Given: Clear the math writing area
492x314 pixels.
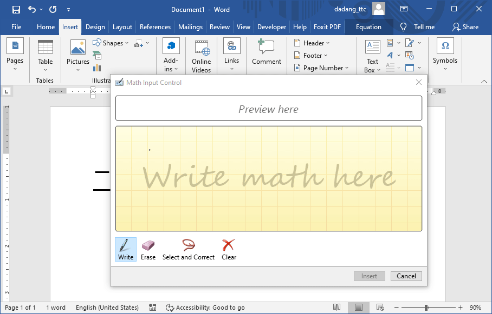Looking at the screenshot, I should (228, 249).
